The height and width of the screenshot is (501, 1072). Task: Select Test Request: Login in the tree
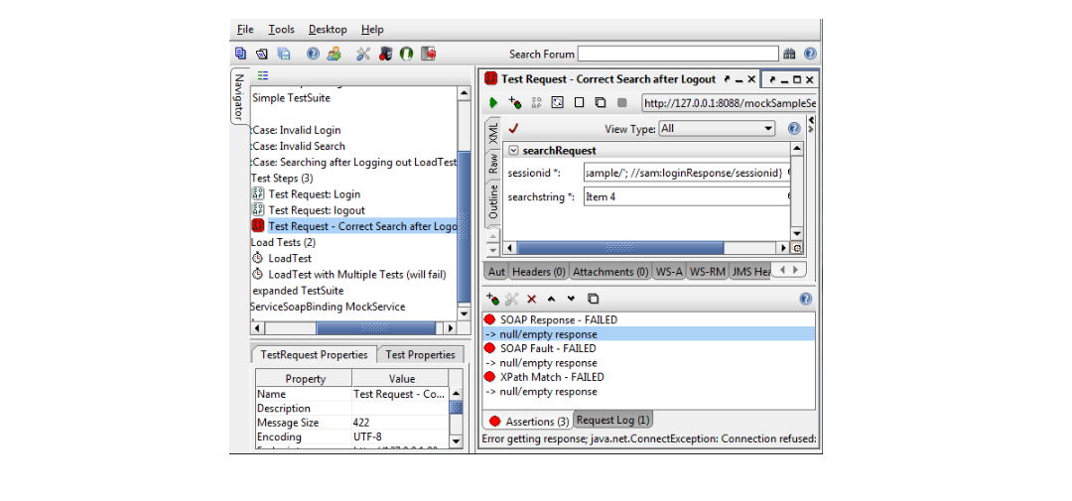click(314, 194)
